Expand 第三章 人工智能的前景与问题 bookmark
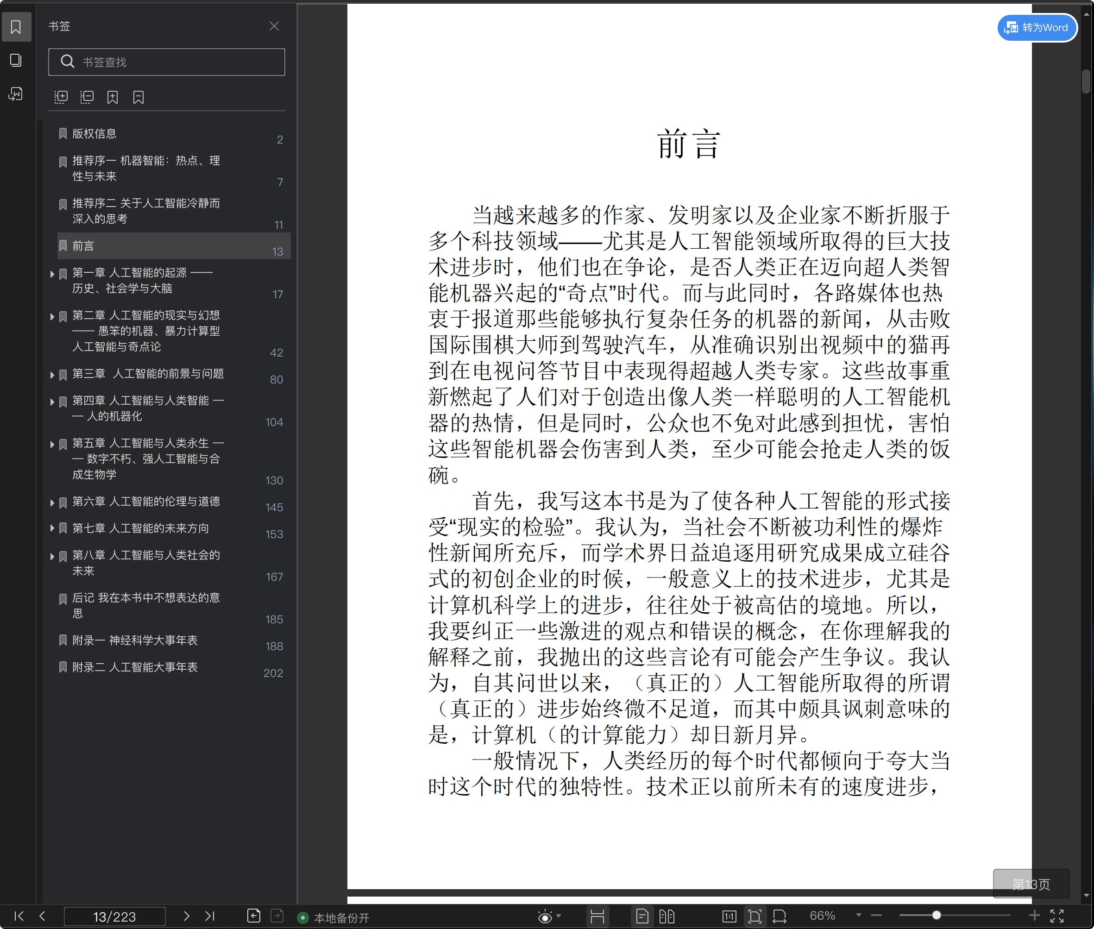Viewport: 1094px width, 929px height. point(52,375)
